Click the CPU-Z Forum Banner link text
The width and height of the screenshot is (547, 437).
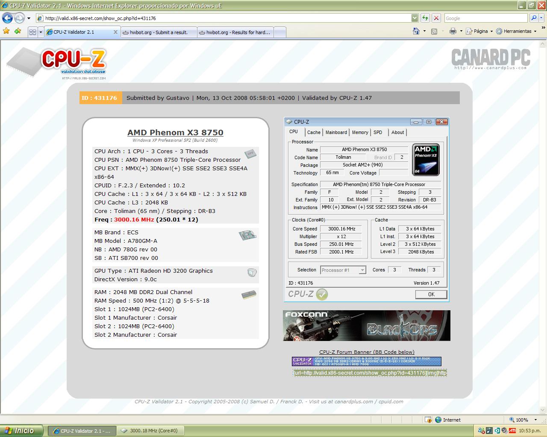click(367, 352)
